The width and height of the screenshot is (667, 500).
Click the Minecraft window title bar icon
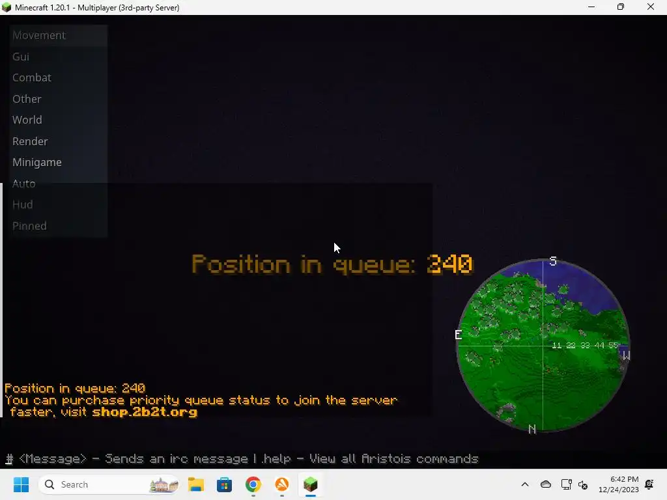tap(7, 7)
